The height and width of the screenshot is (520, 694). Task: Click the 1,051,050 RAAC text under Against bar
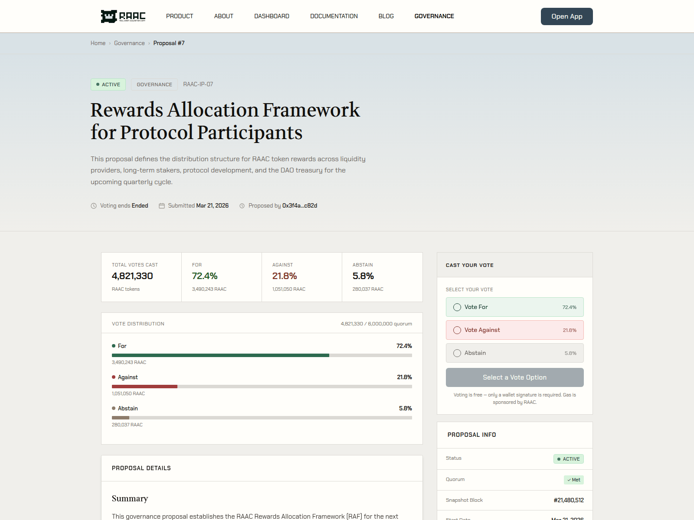[128, 393]
